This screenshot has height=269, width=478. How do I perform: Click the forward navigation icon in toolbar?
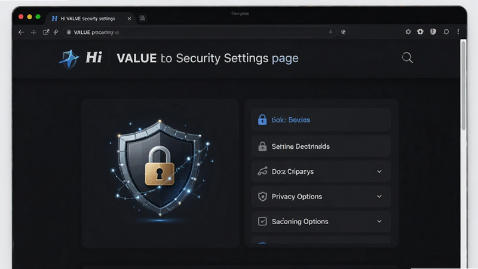coord(33,32)
